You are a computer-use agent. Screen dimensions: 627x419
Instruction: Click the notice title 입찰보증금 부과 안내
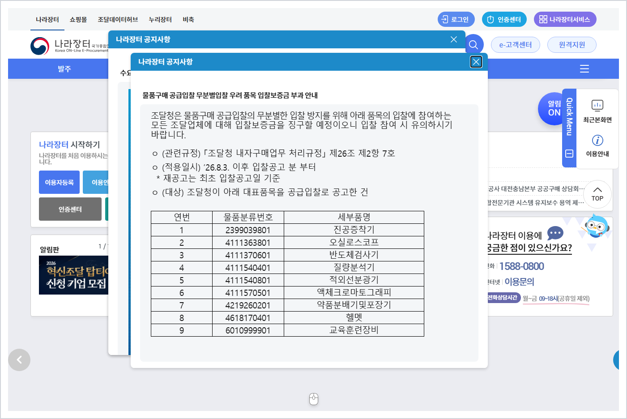230,95
